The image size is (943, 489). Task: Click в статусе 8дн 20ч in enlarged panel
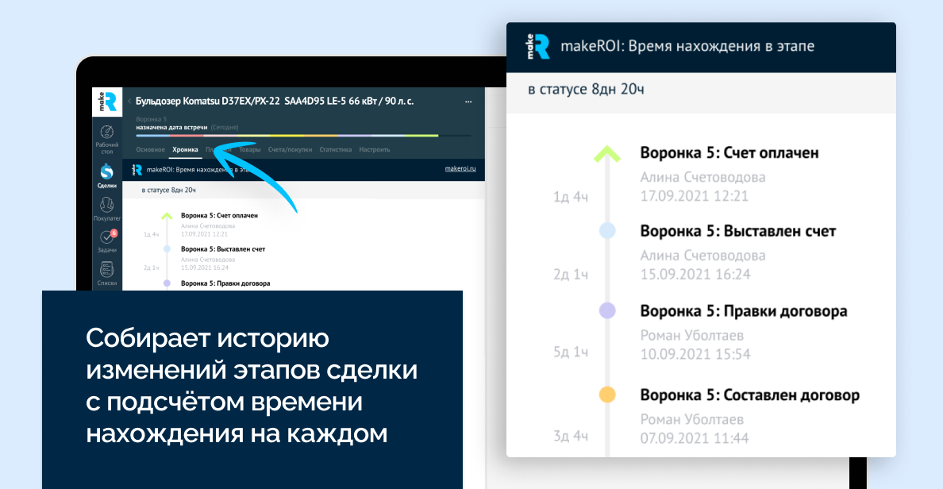pos(586,89)
